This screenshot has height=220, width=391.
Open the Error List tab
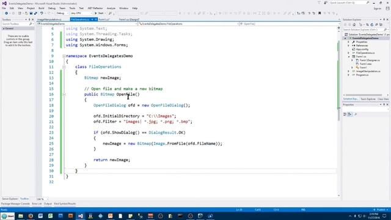point(37,204)
